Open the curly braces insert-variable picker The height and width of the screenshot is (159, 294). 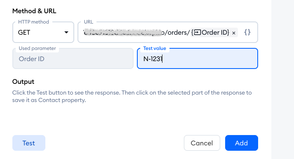point(247,32)
